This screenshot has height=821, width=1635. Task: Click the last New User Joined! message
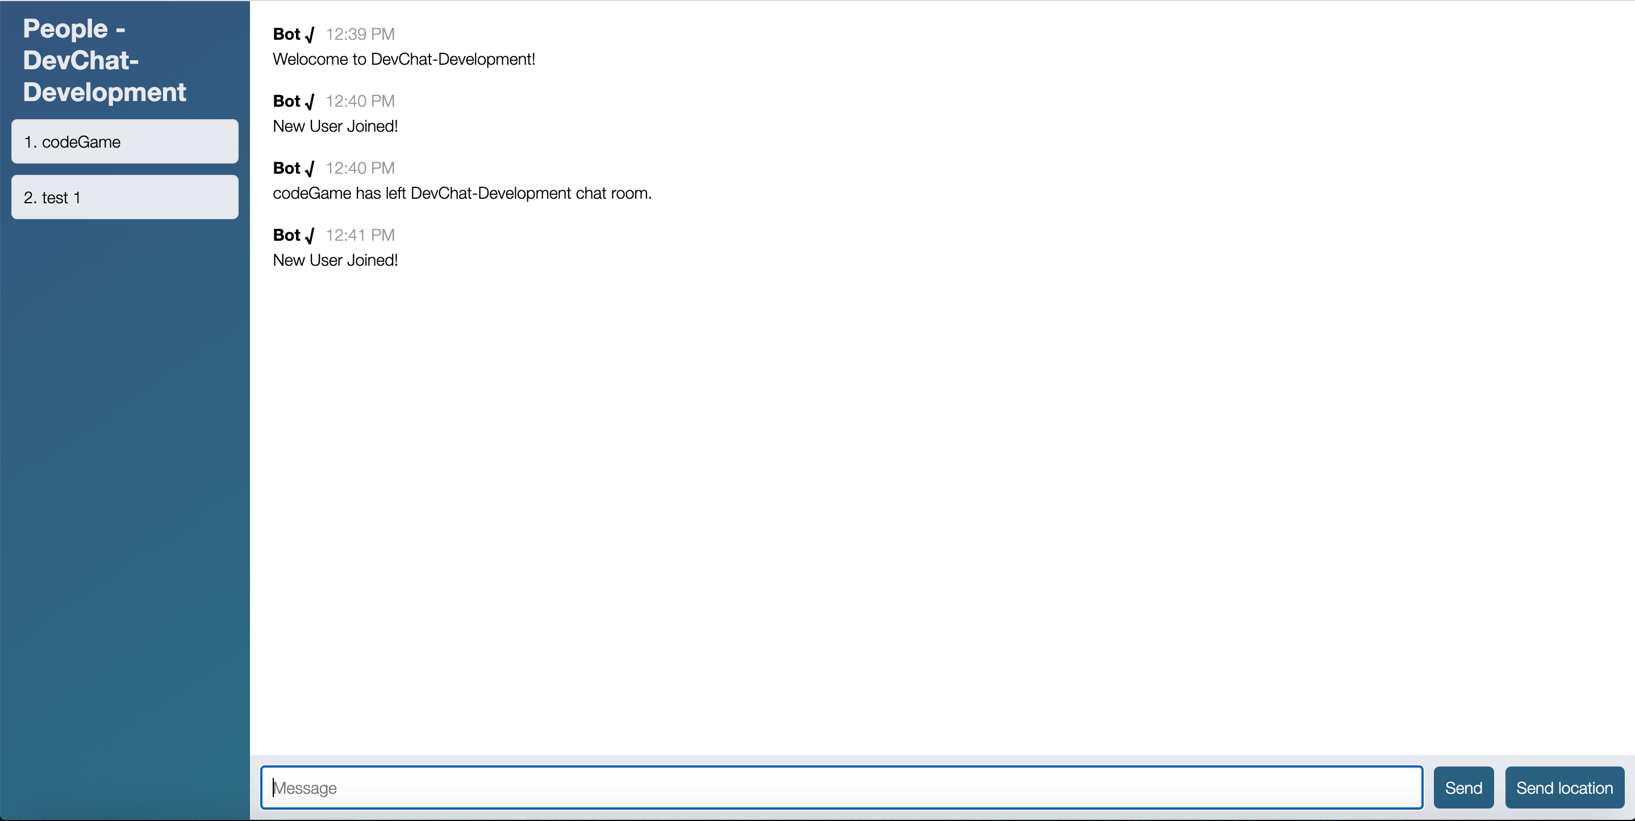tap(335, 260)
